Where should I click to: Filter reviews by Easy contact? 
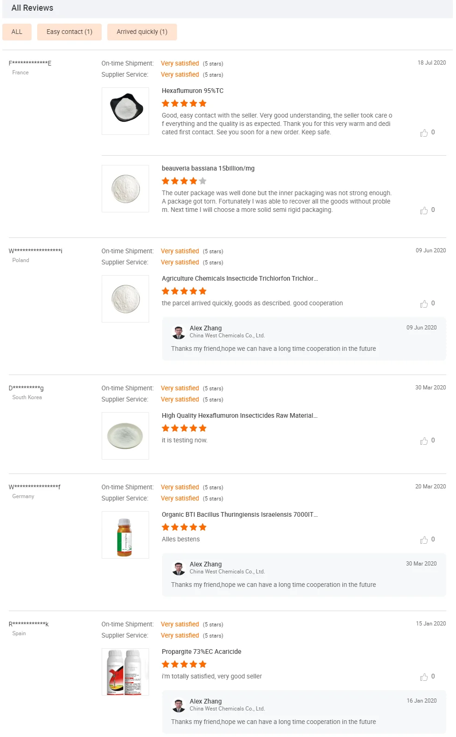pyautogui.click(x=69, y=32)
